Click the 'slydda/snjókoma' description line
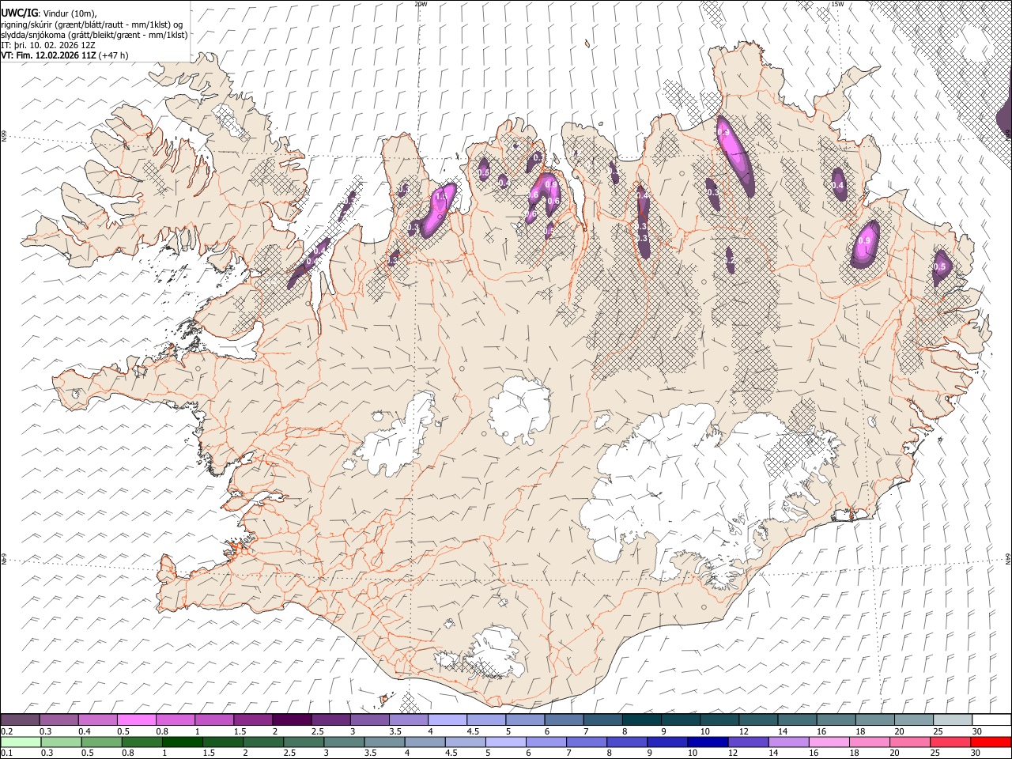The image size is (1012, 759). coord(95,35)
